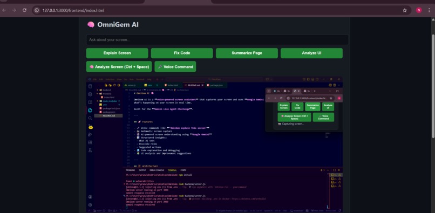Image resolution: width=435 pixels, height=213 pixels.
Task: Click the 'Ask about your screen...' input
Action: pyautogui.click(x=217, y=40)
